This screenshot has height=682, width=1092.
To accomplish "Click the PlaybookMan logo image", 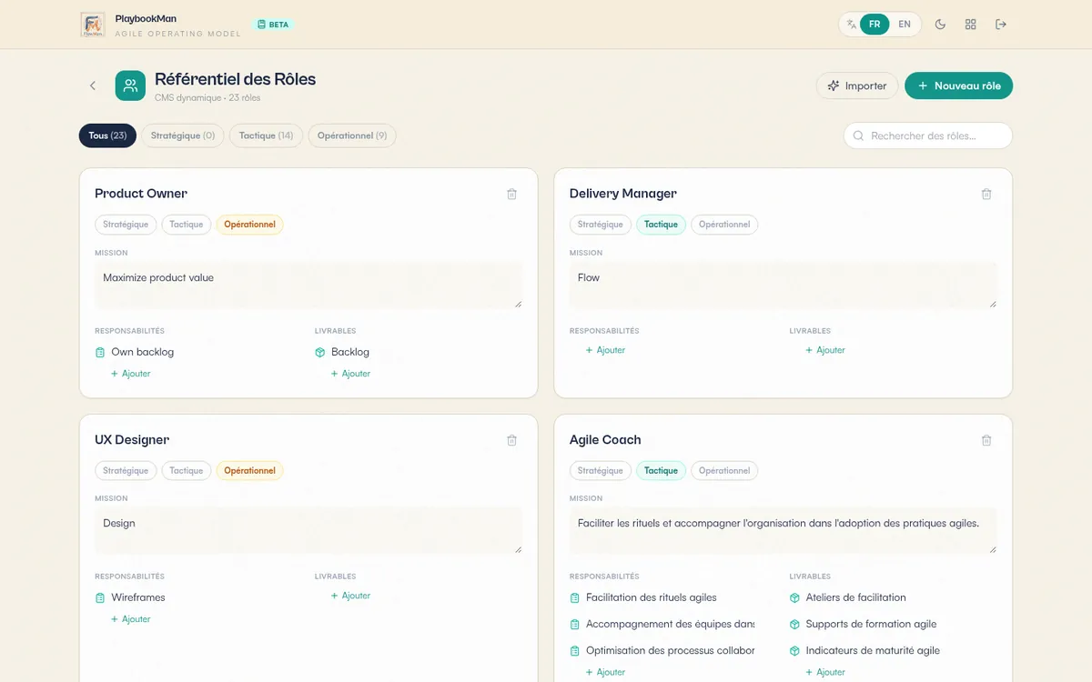I will 93,25.
